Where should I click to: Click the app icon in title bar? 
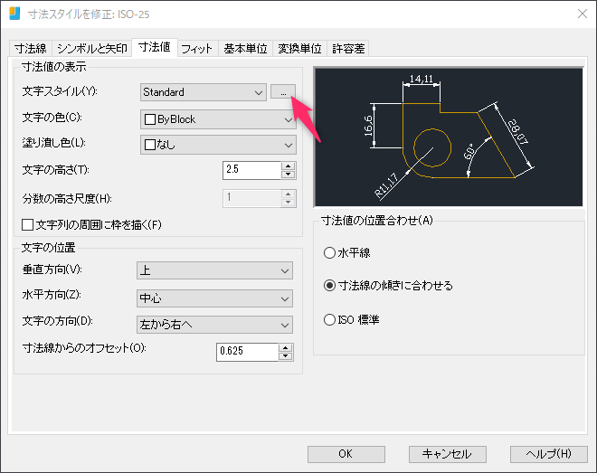click(14, 14)
